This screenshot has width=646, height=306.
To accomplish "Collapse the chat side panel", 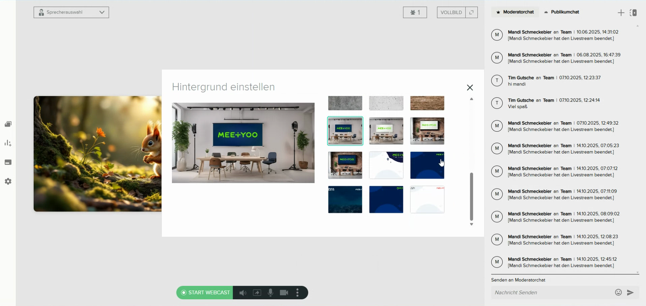I will click(633, 12).
